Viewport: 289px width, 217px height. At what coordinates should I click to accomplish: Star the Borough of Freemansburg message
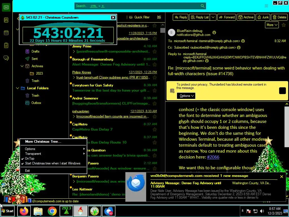click(155, 64)
